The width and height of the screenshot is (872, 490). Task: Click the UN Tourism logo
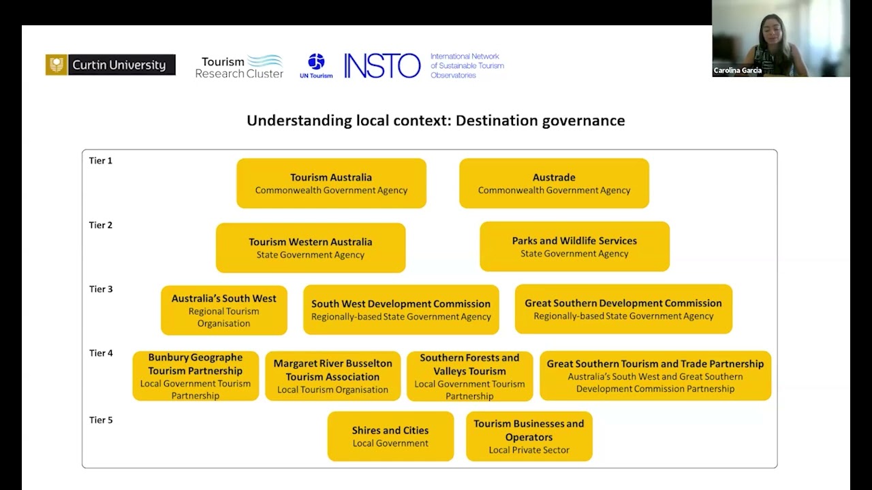tap(316, 66)
